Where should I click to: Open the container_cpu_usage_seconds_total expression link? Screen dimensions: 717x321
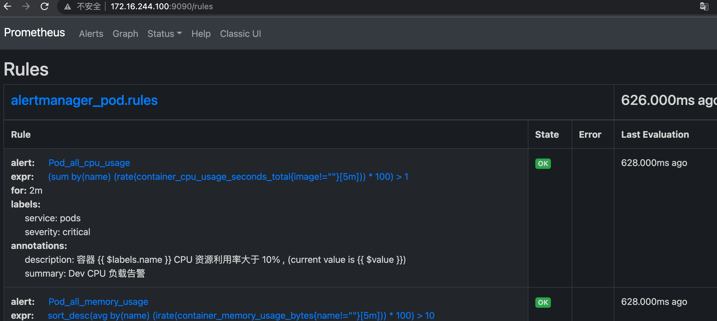click(x=228, y=177)
